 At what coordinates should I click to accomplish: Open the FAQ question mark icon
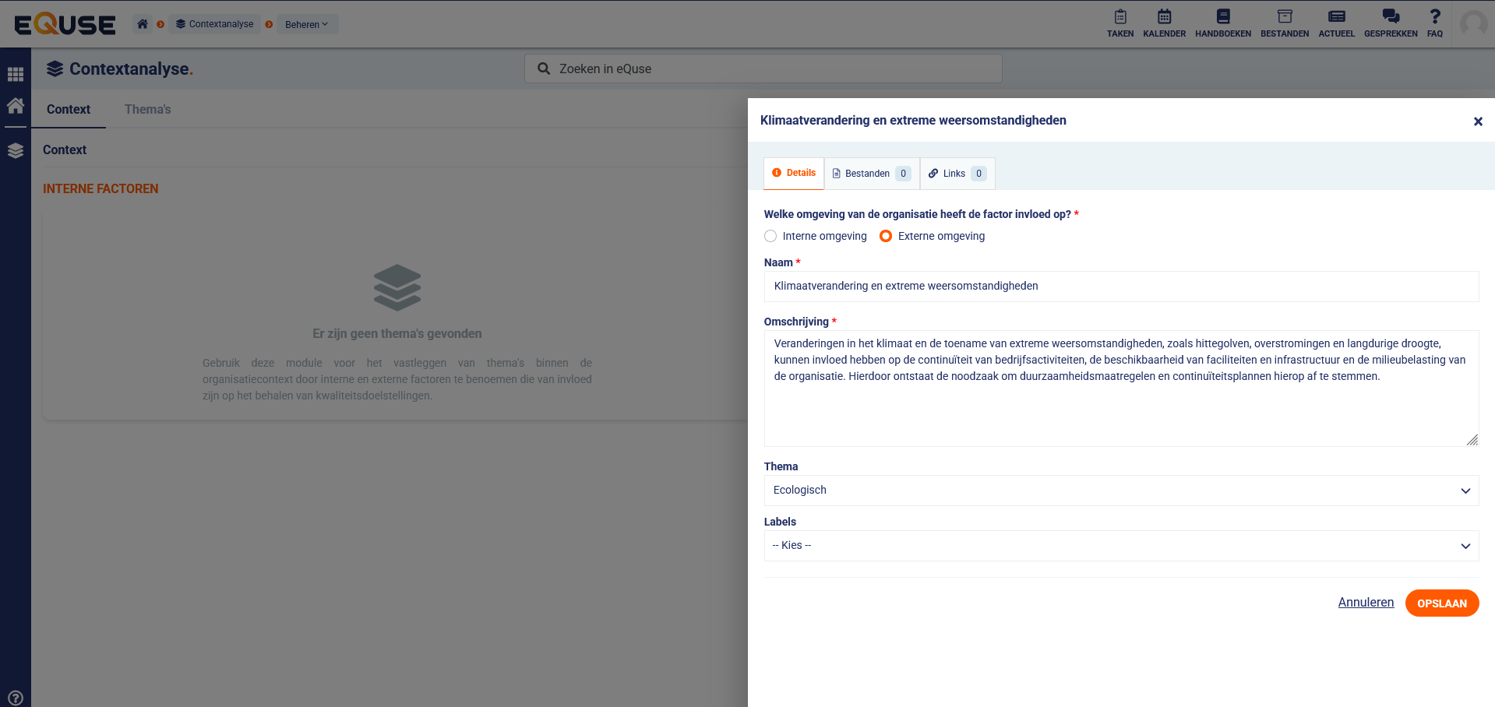tap(1434, 23)
